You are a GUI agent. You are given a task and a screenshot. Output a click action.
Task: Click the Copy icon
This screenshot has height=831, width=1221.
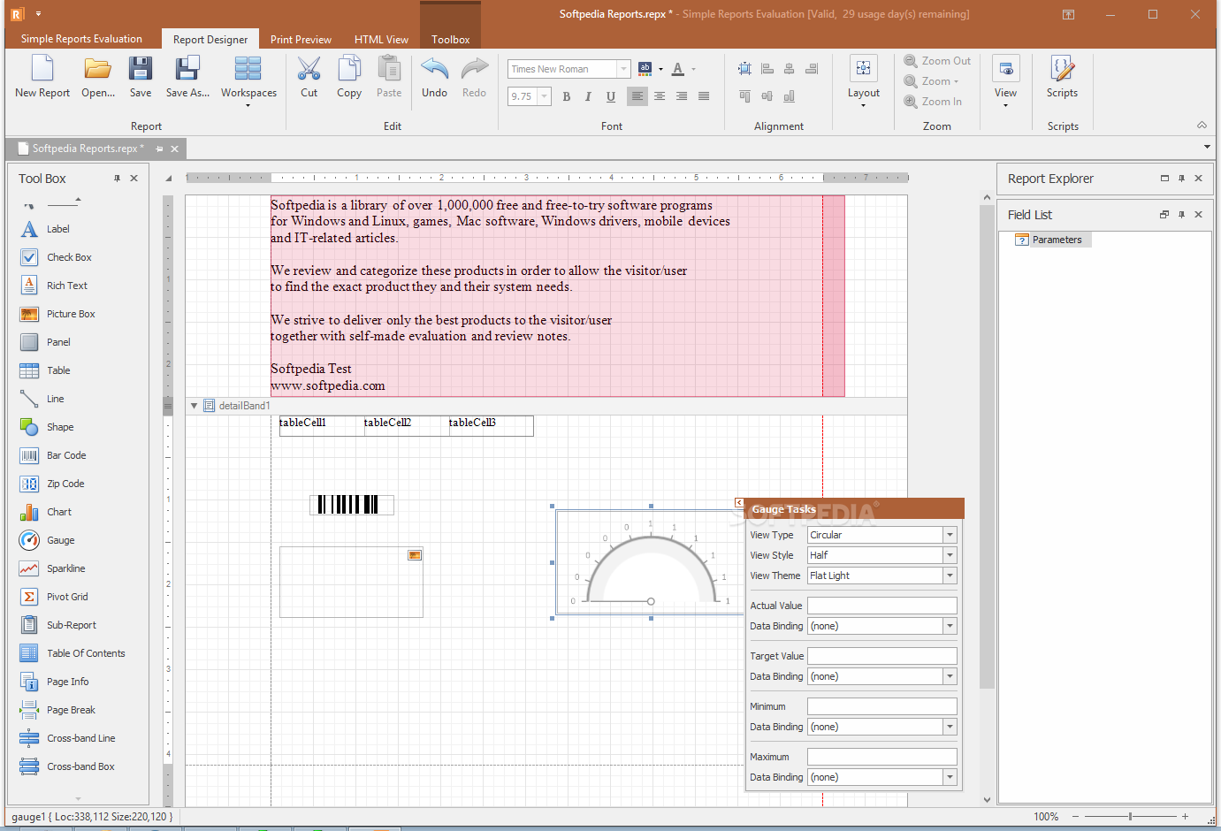[x=349, y=69]
